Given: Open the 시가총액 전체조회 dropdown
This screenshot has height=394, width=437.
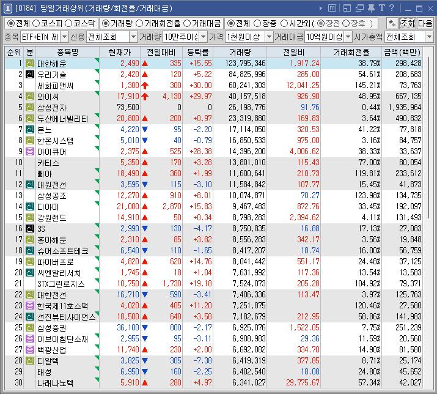Looking at the screenshot, I should (429, 37).
